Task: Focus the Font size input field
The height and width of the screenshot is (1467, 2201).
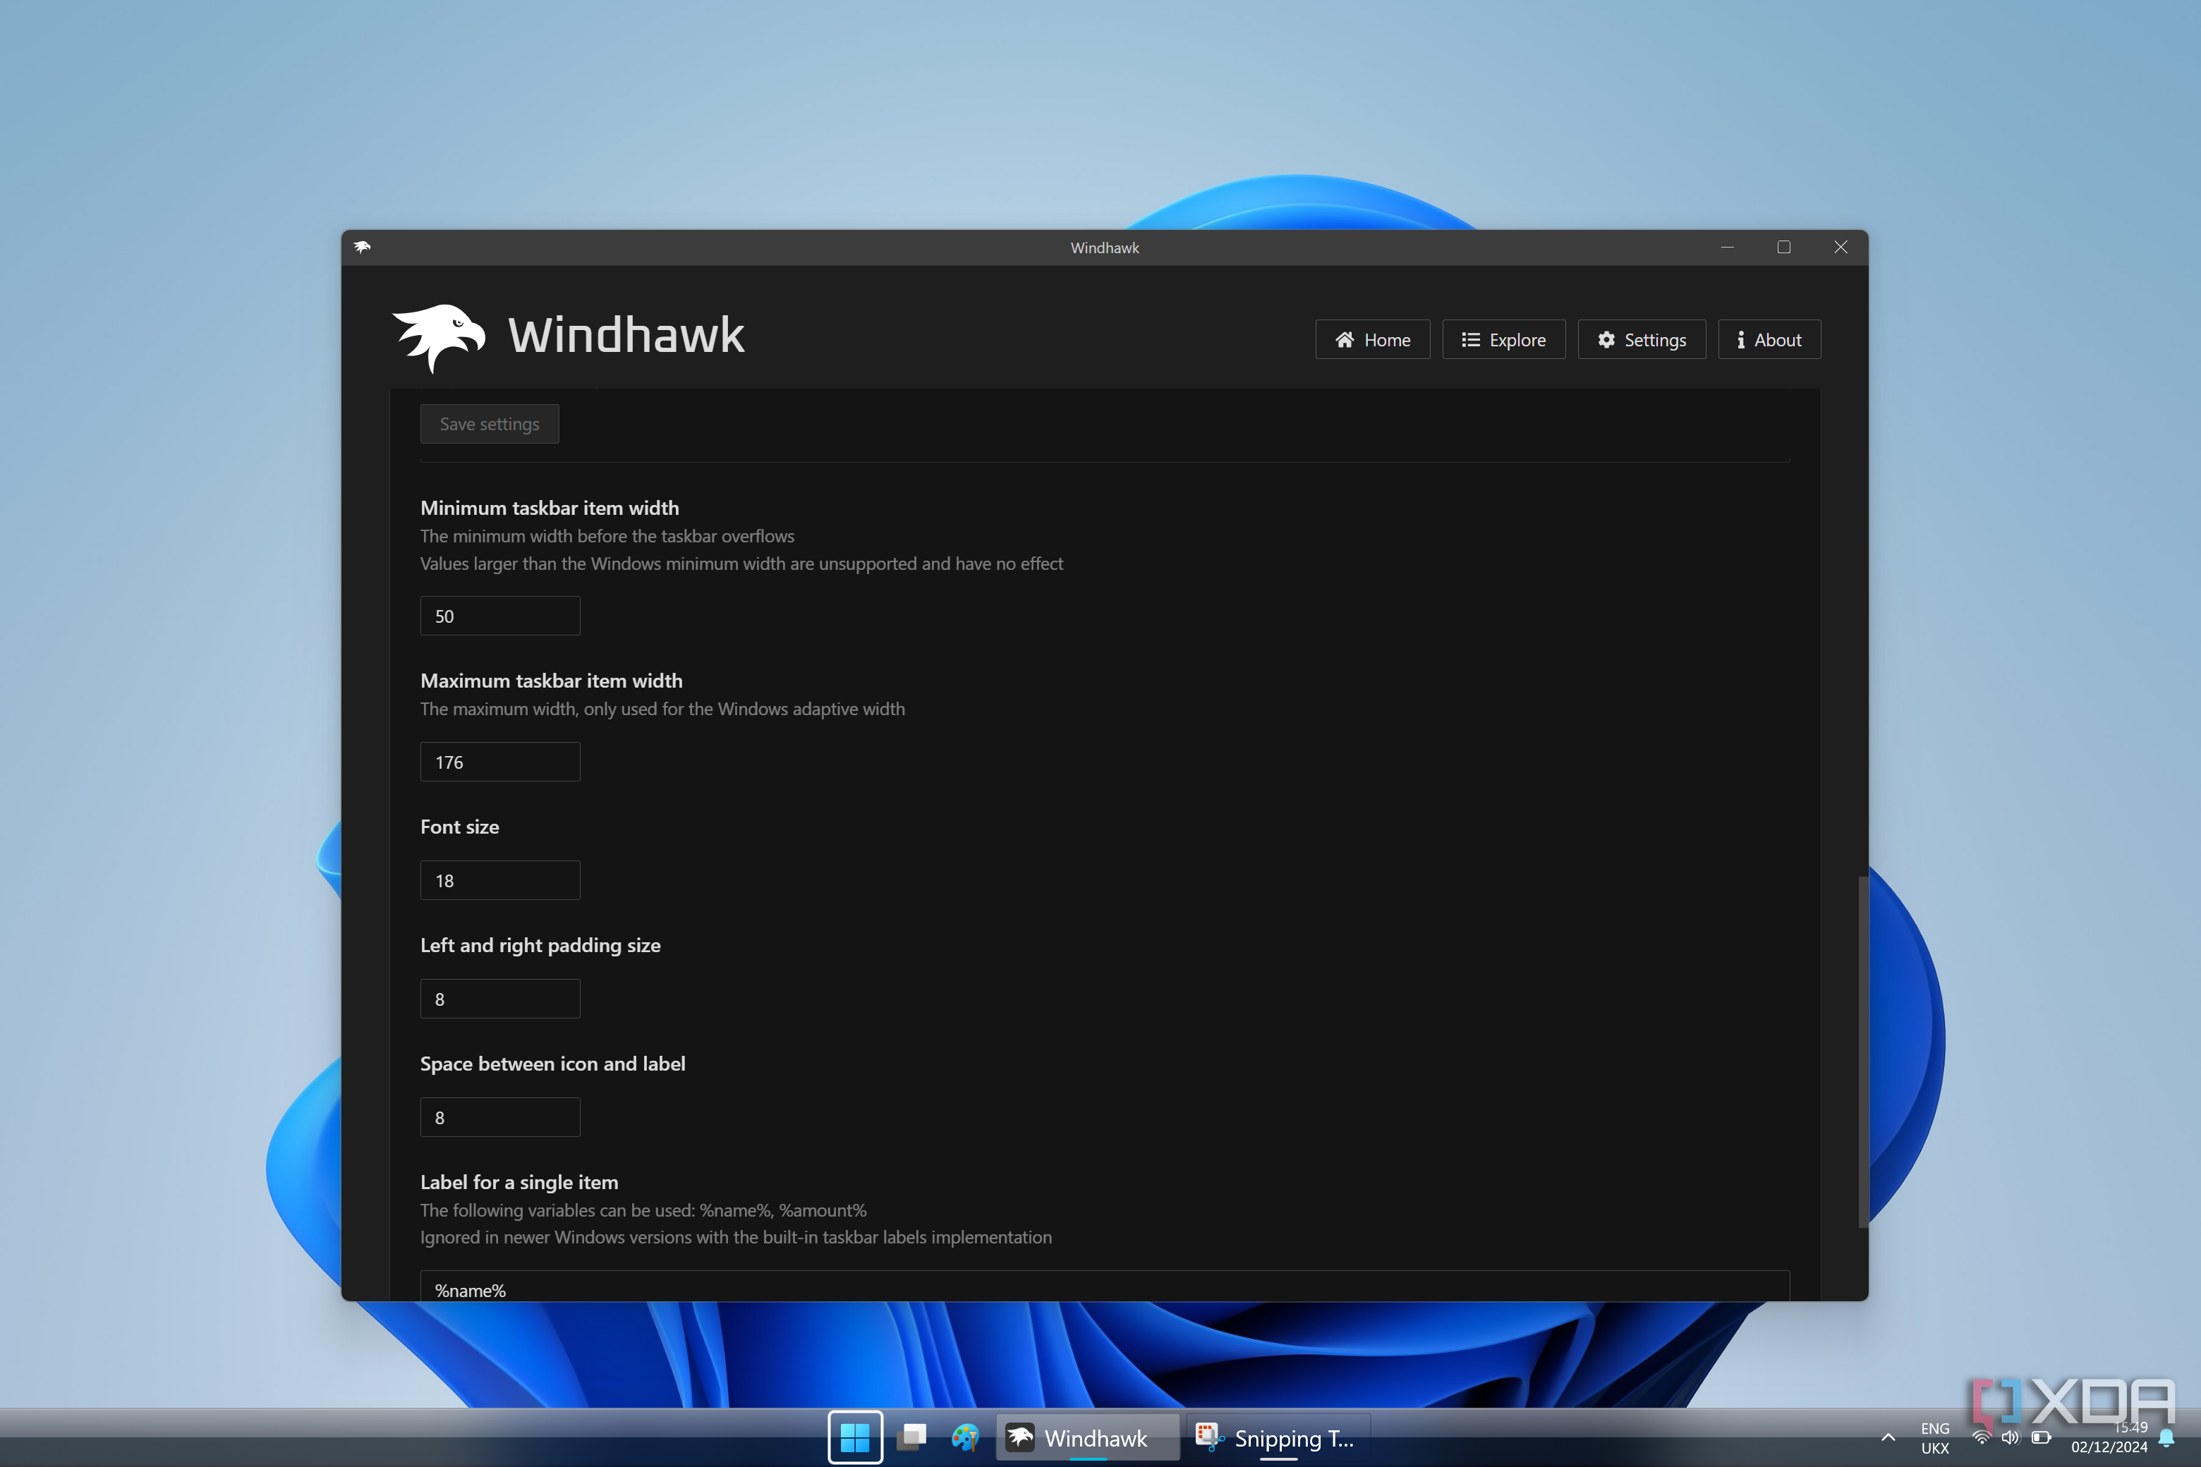Action: click(499, 880)
